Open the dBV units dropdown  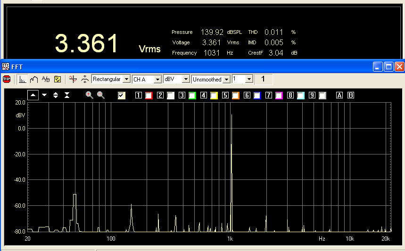point(186,80)
